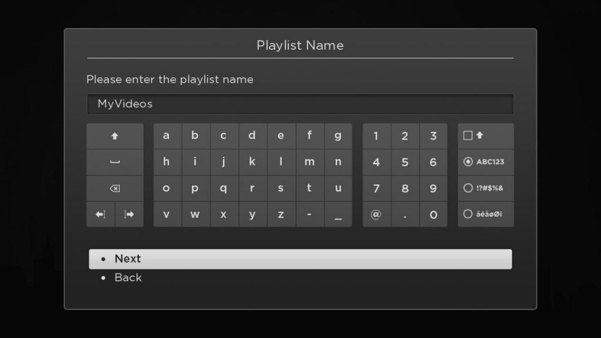Select the Next option
Viewport: 601px width, 338px height.
pos(300,259)
